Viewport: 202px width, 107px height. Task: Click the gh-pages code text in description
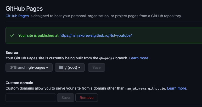coord(107,58)
